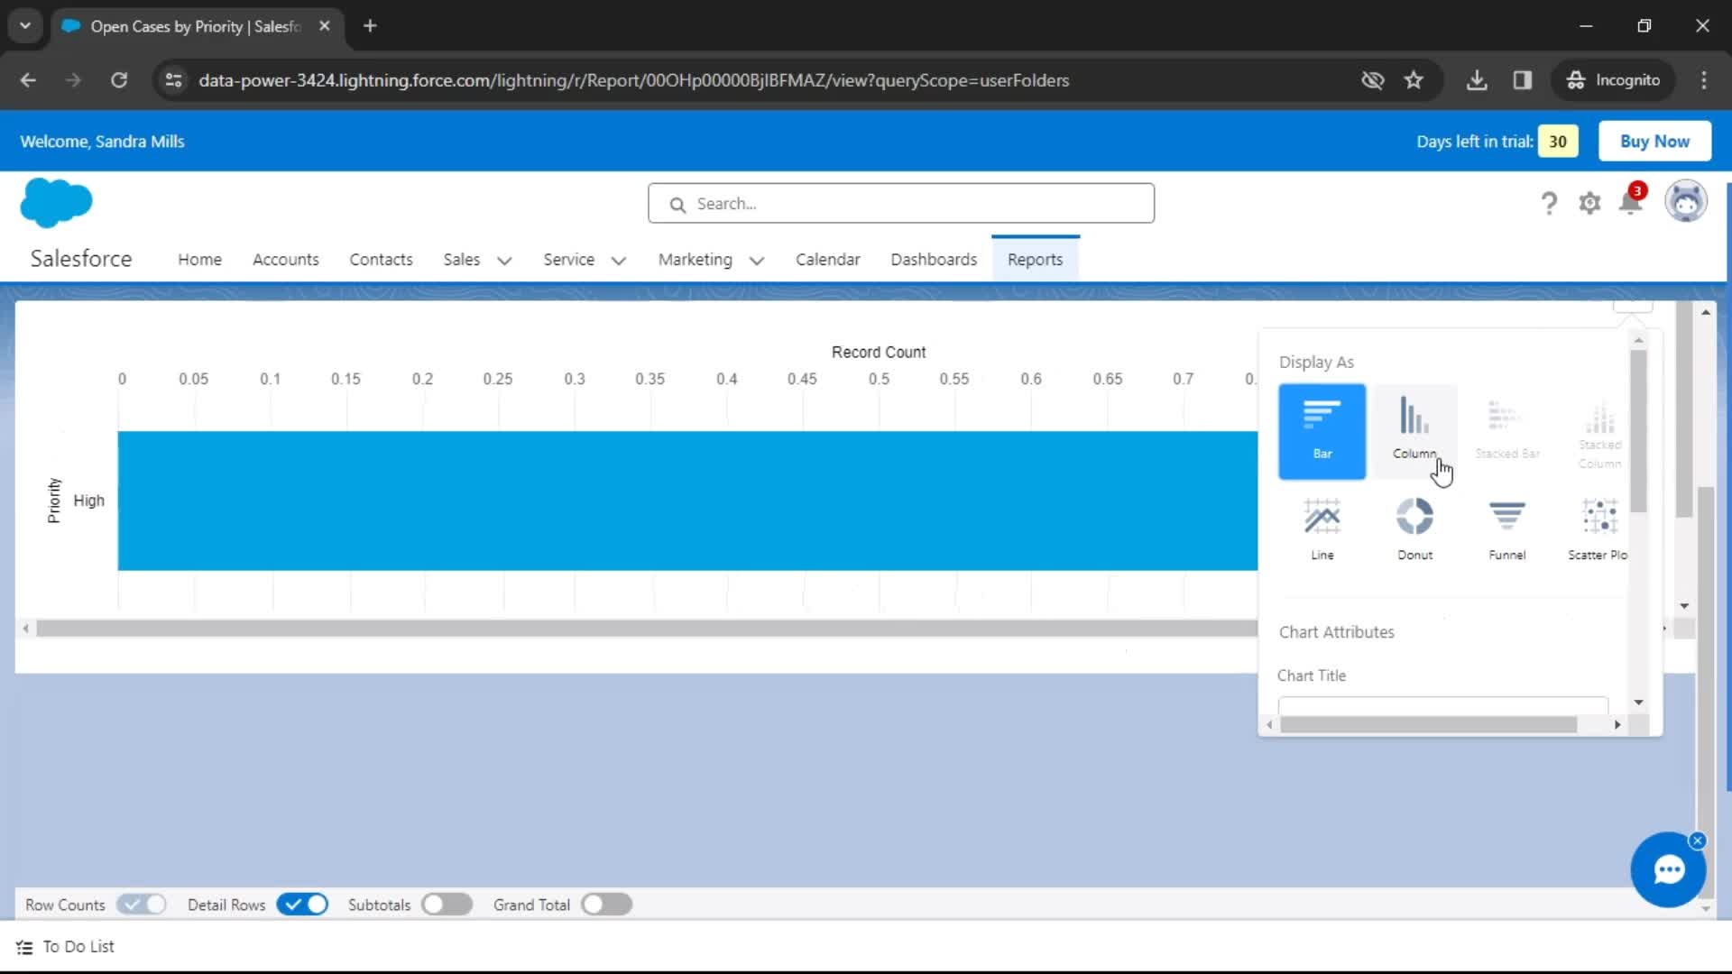Open the tab search dropdown arrow
The height and width of the screenshot is (974, 1732).
point(25,26)
